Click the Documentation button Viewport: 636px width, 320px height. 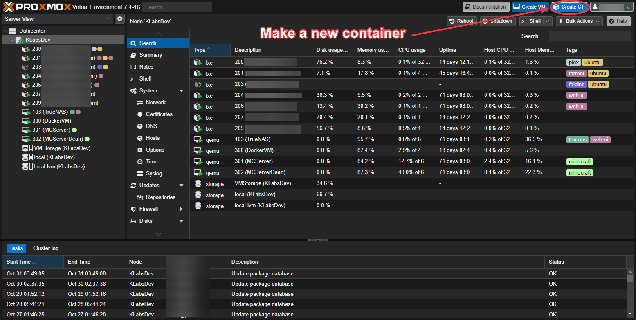pyautogui.click(x=486, y=7)
